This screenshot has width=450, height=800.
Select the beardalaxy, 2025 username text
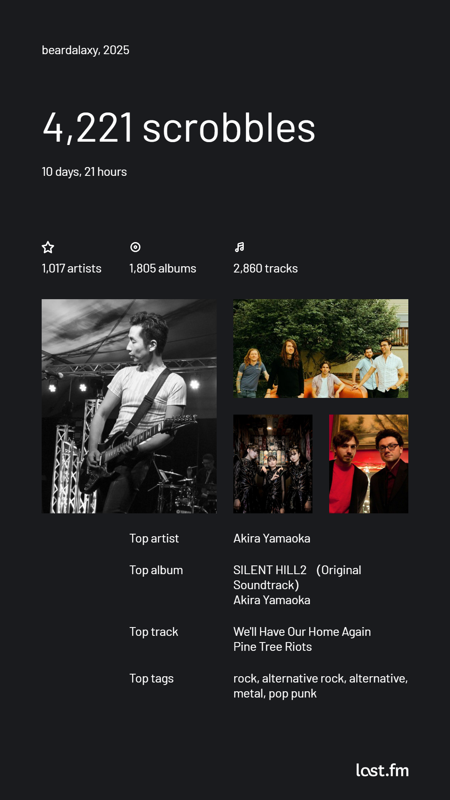(x=85, y=50)
